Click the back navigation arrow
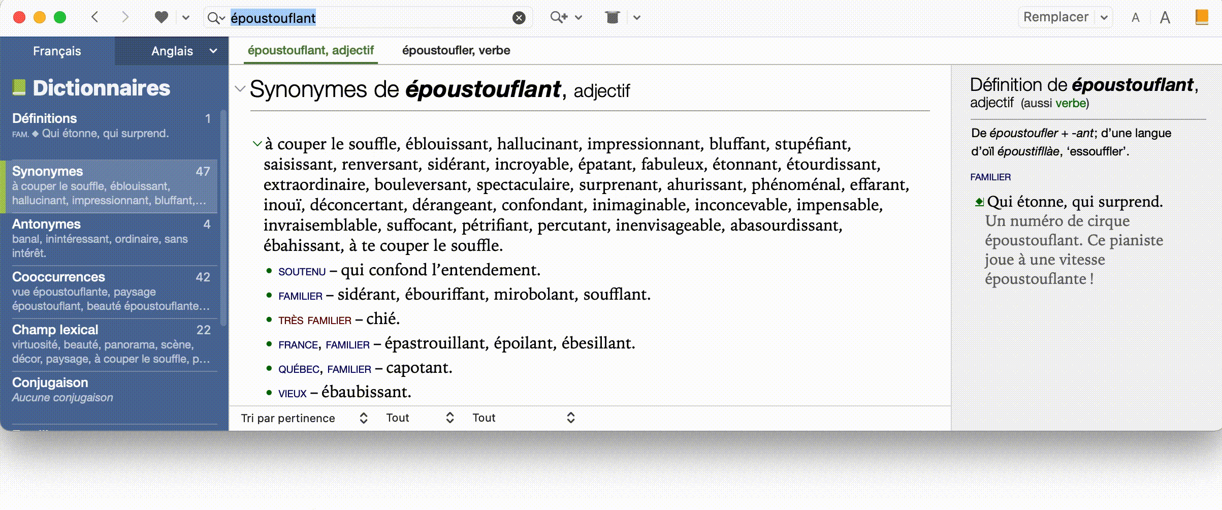The width and height of the screenshot is (1222, 510). pyautogui.click(x=94, y=17)
